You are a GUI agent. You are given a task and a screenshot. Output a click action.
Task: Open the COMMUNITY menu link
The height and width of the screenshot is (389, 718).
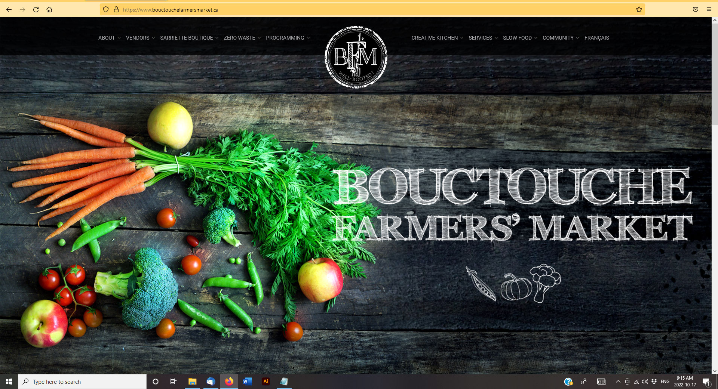click(x=558, y=38)
